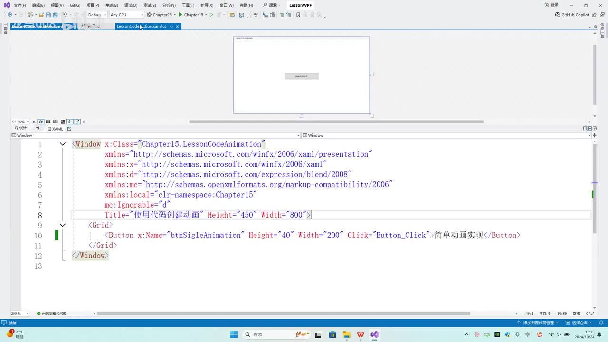
Task: Toggle snapping to snaplines icon
Action: coord(70,122)
